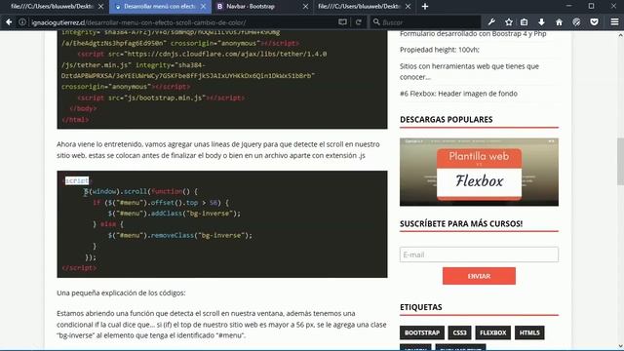Screen dimensions: 624x351
Task: Open the Pocket shield icon
Action: [594, 22]
